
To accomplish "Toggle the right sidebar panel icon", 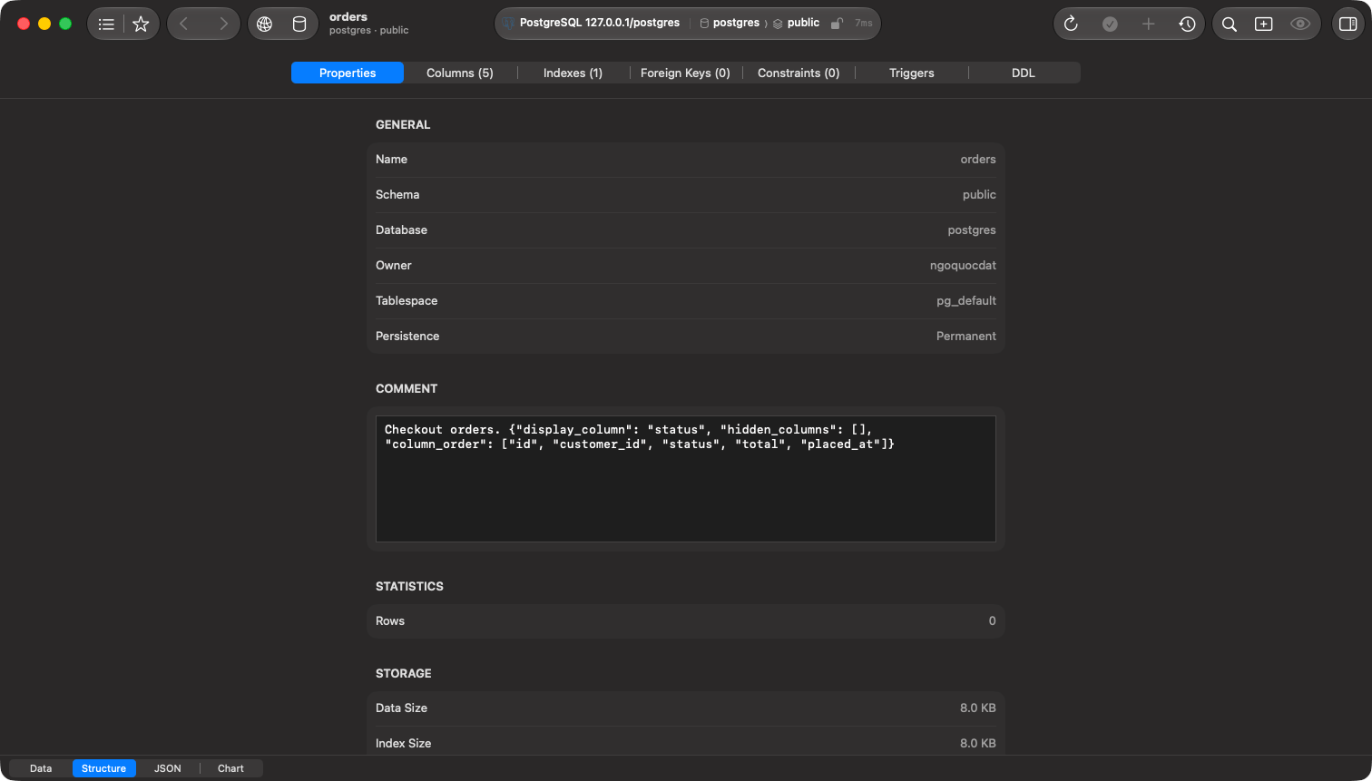I will [1348, 24].
